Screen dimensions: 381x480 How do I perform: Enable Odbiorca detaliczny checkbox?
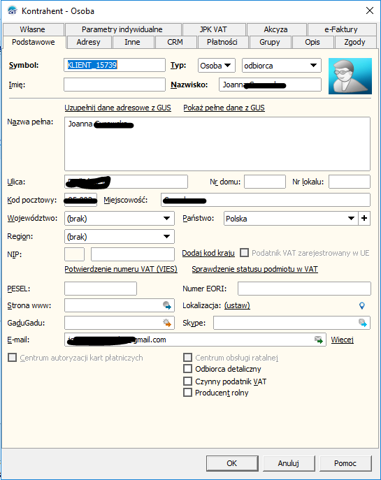(187, 369)
